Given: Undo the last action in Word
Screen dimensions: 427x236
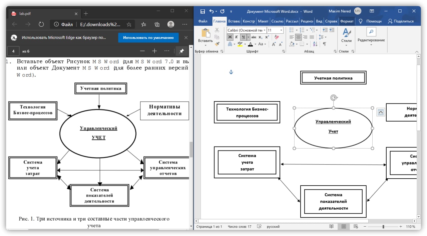Looking at the screenshot, I should [211, 11].
